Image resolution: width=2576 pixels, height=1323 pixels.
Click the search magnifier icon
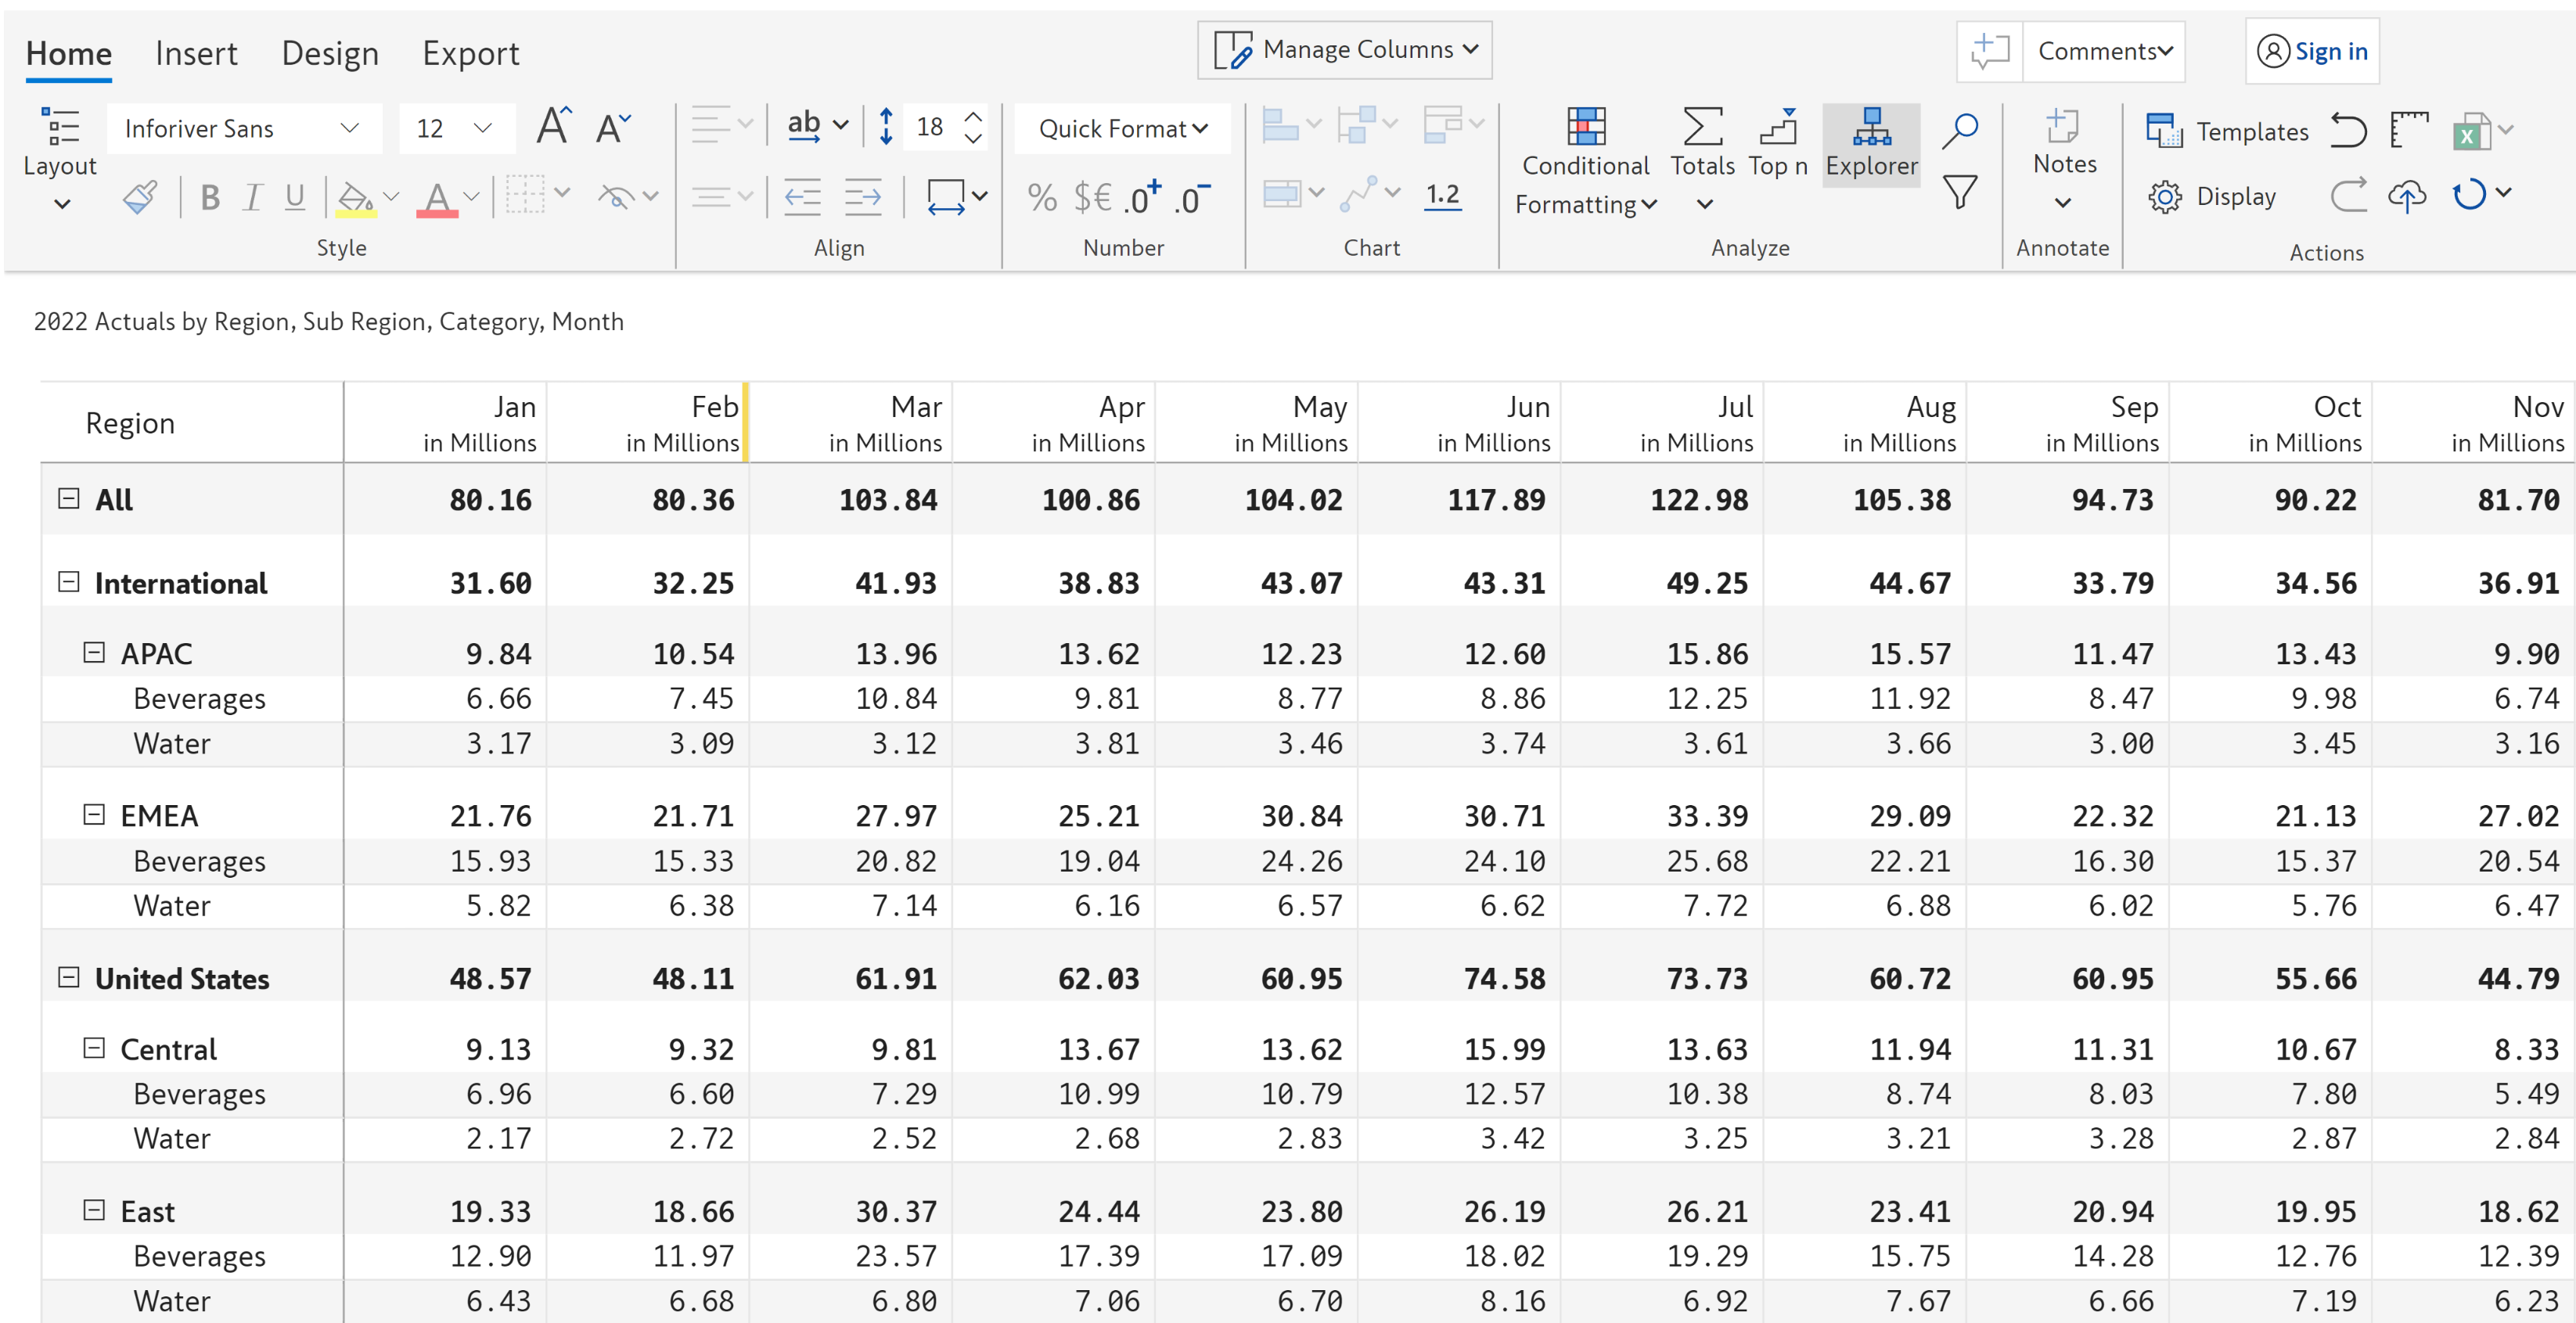coord(1959,129)
